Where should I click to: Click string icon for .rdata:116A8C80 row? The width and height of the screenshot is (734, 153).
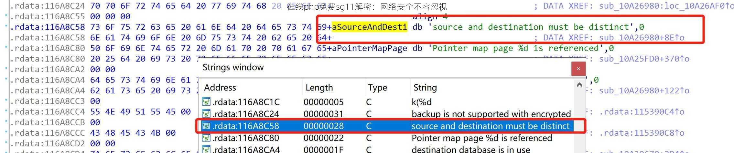pyautogui.click(x=206, y=138)
